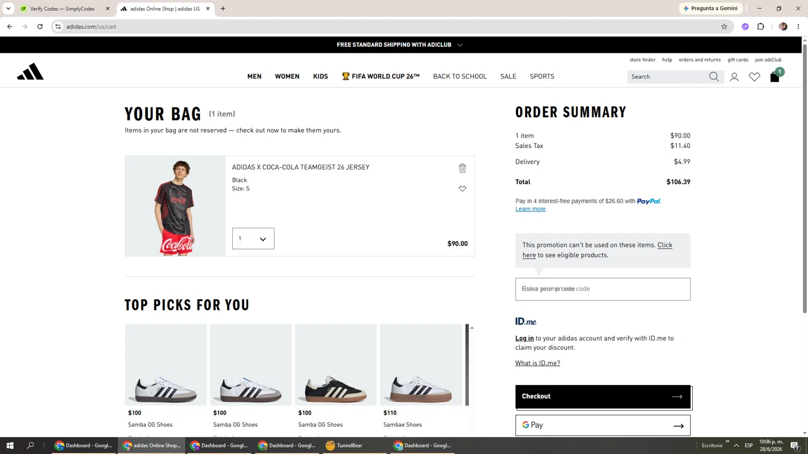
Task: Open the shopping bag icon
Action: point(775,77)
